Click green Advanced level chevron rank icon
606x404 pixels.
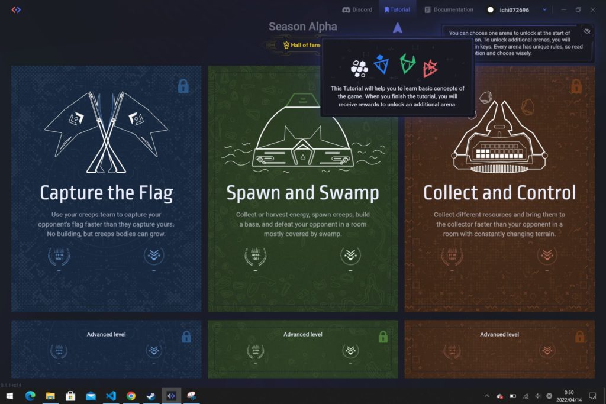[x=350, y=350]
